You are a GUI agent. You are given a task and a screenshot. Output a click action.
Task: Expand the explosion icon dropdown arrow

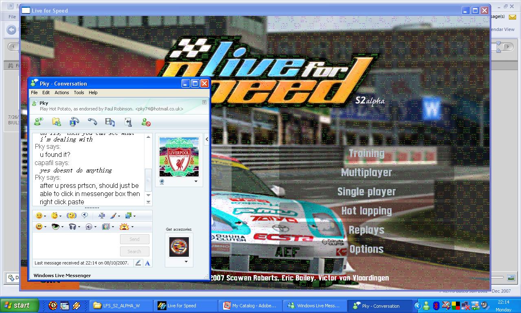[132, 227]
